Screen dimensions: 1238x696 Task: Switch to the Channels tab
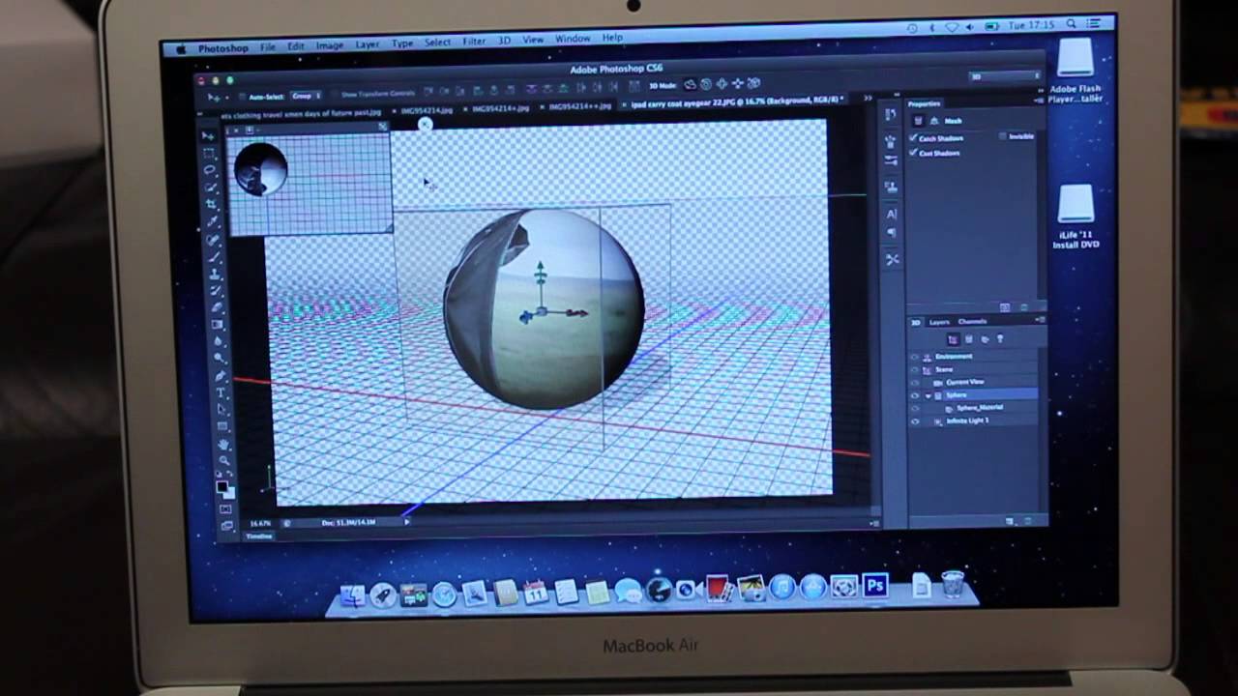972,321
